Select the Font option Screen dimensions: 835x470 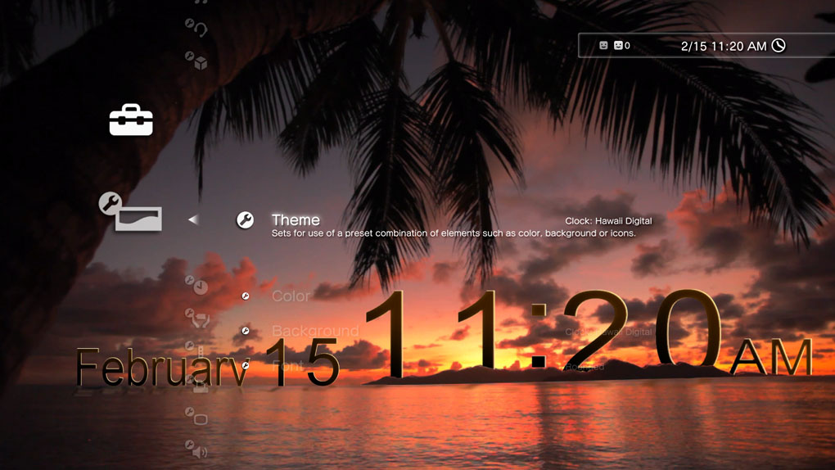287,365
